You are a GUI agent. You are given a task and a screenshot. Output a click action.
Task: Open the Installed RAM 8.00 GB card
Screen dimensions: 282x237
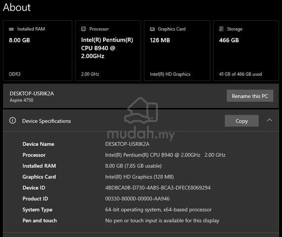(x=37, y=50)
